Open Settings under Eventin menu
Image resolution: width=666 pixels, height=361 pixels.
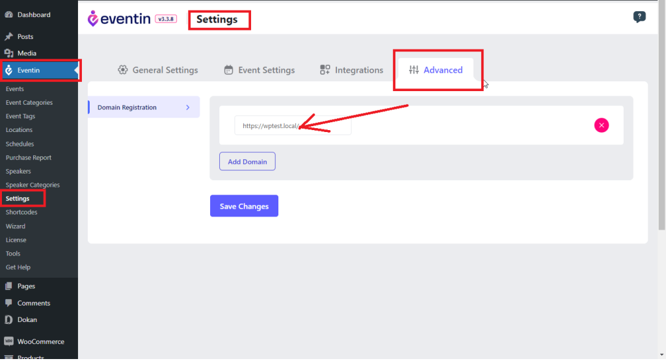click(x=18, y=198)
